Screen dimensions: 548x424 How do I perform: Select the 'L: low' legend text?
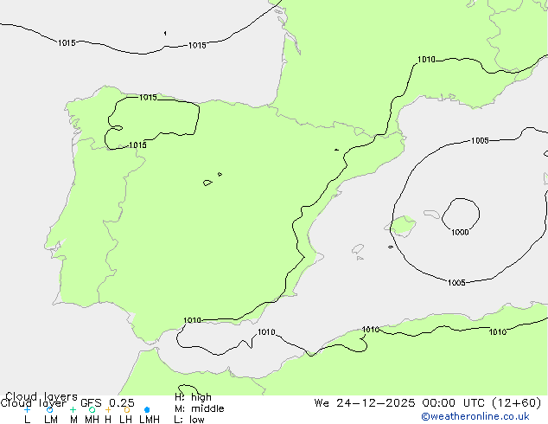click(x=189, y=419)
